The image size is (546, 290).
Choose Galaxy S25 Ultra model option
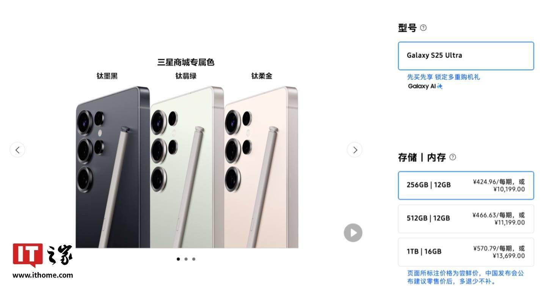pyautogui.click(x=466, y=56)
